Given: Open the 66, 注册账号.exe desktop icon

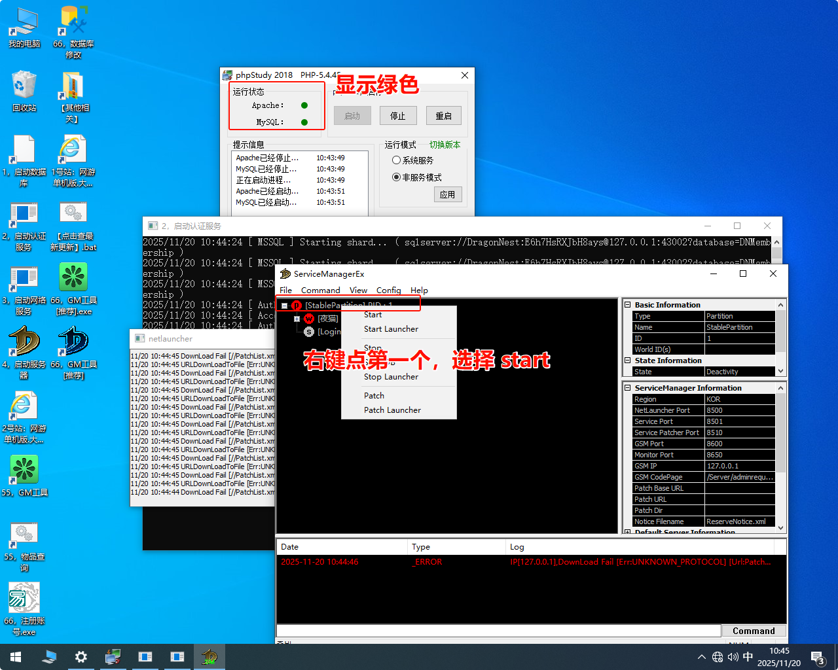Looking at the screenshot, I should (x=24, y=599).
